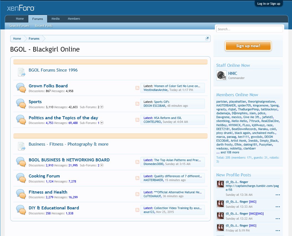Click into the Search field
The width and height of the screenshot is (292, 236).
[249, 29]
